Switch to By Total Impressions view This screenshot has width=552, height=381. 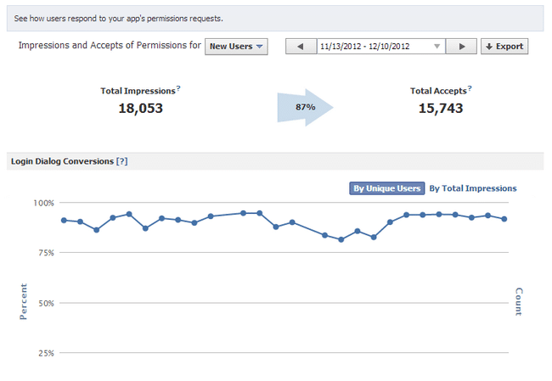(472, 188)
